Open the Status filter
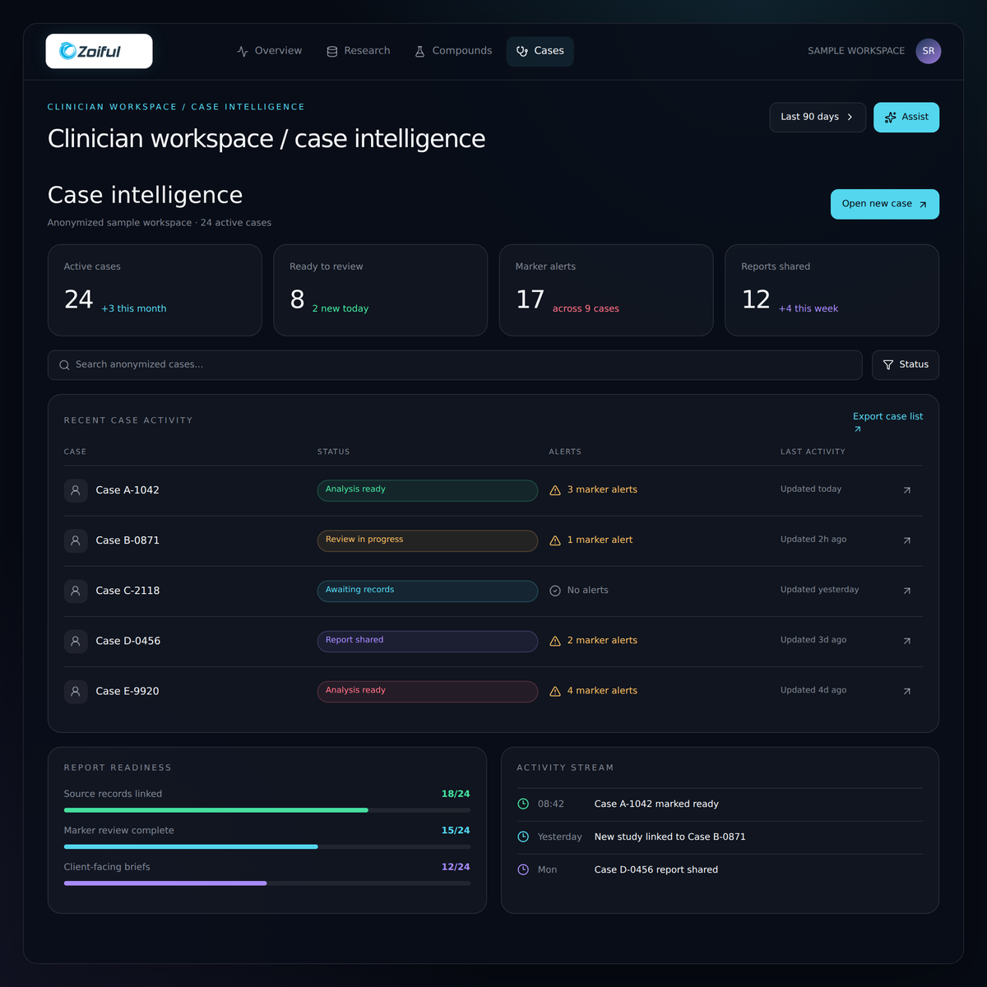 [906, 365]
